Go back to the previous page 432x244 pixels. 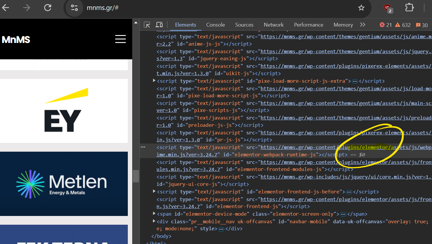6,8
